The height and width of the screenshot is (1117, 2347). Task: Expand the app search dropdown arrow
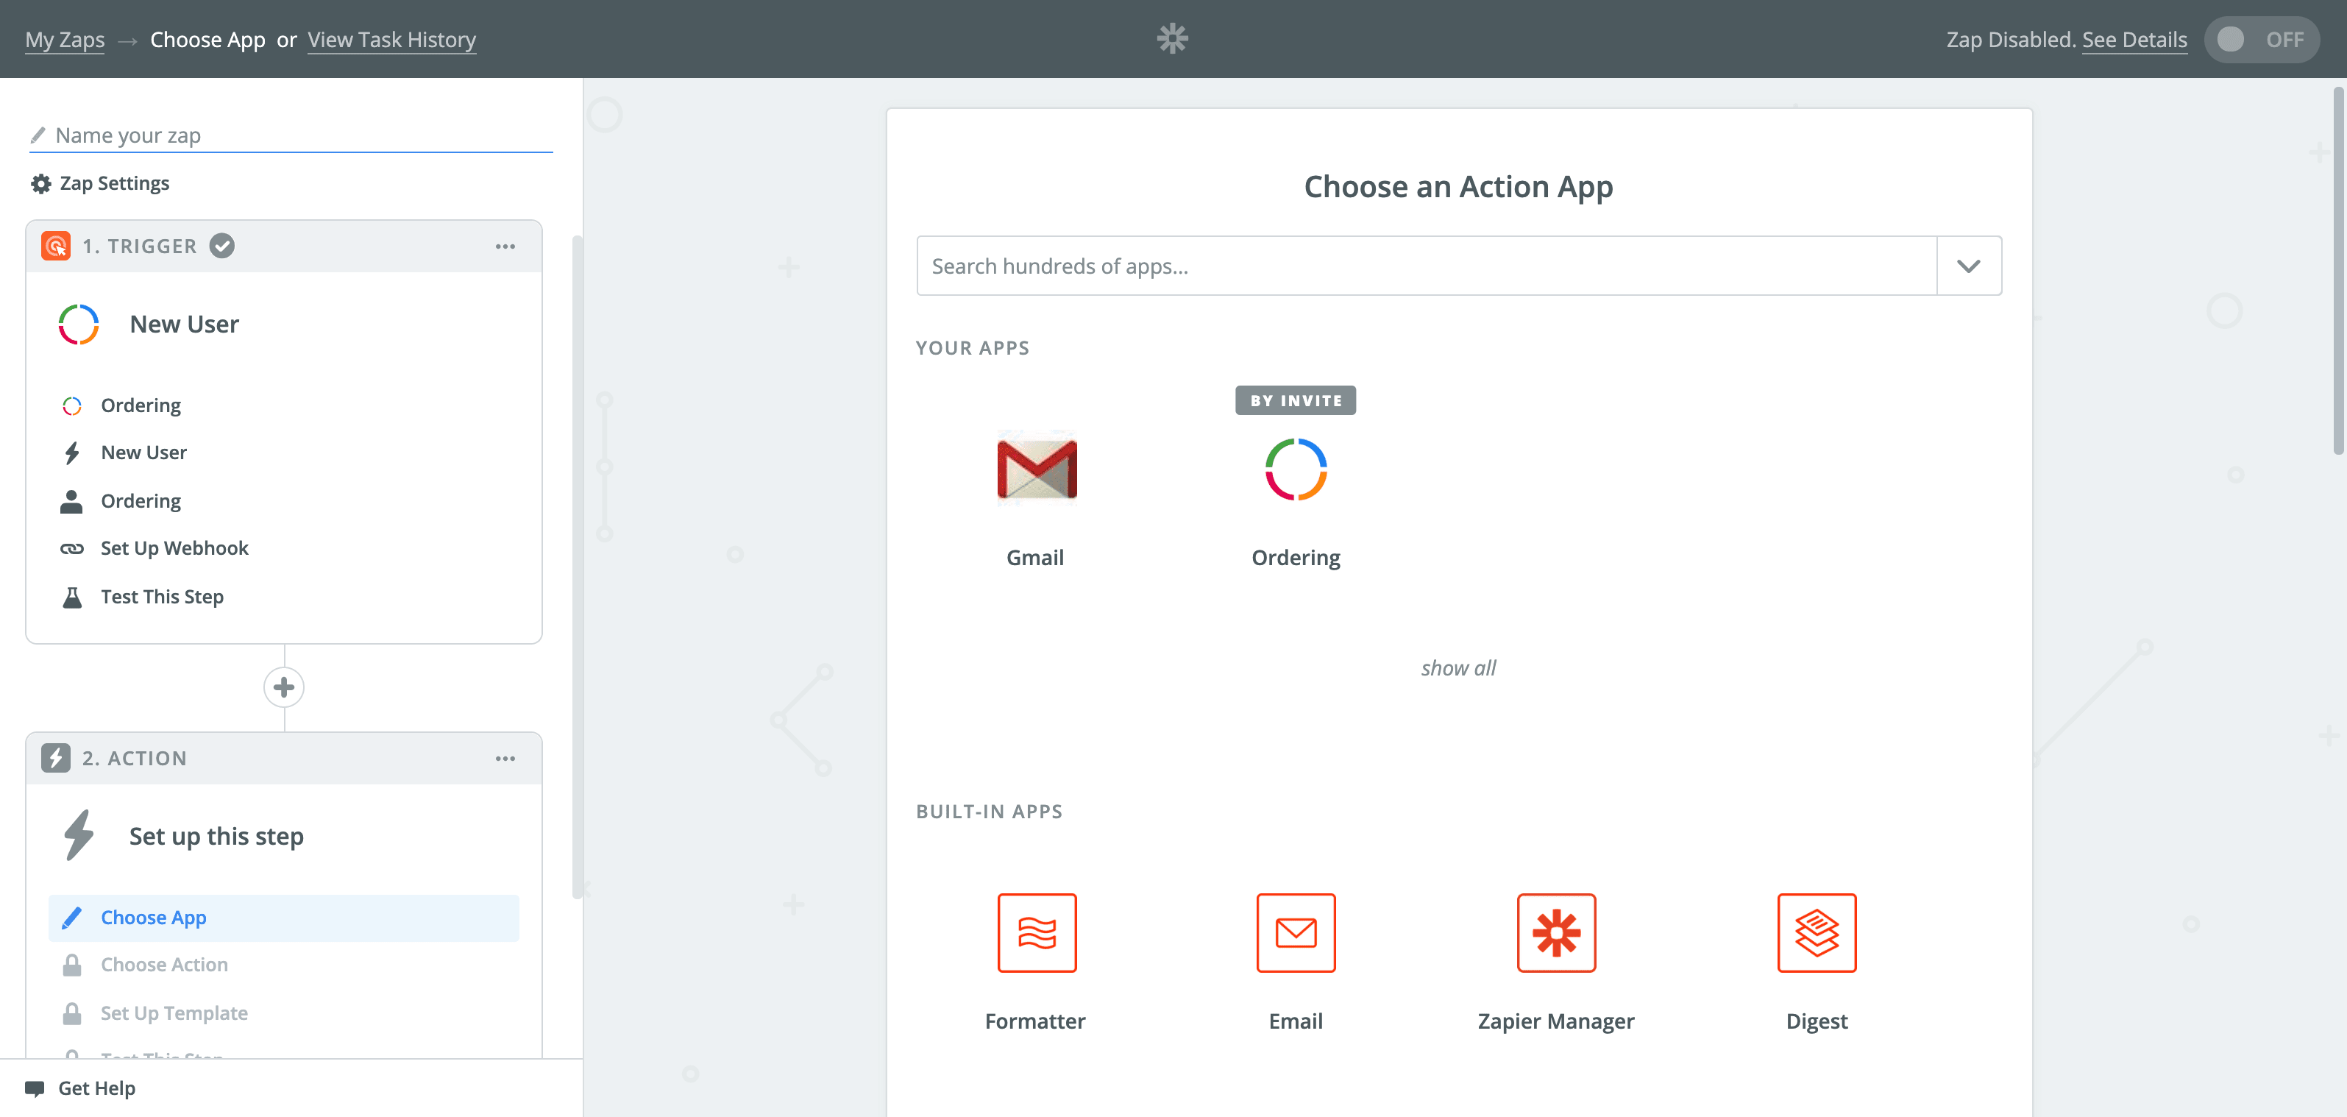coord(1968,266)
